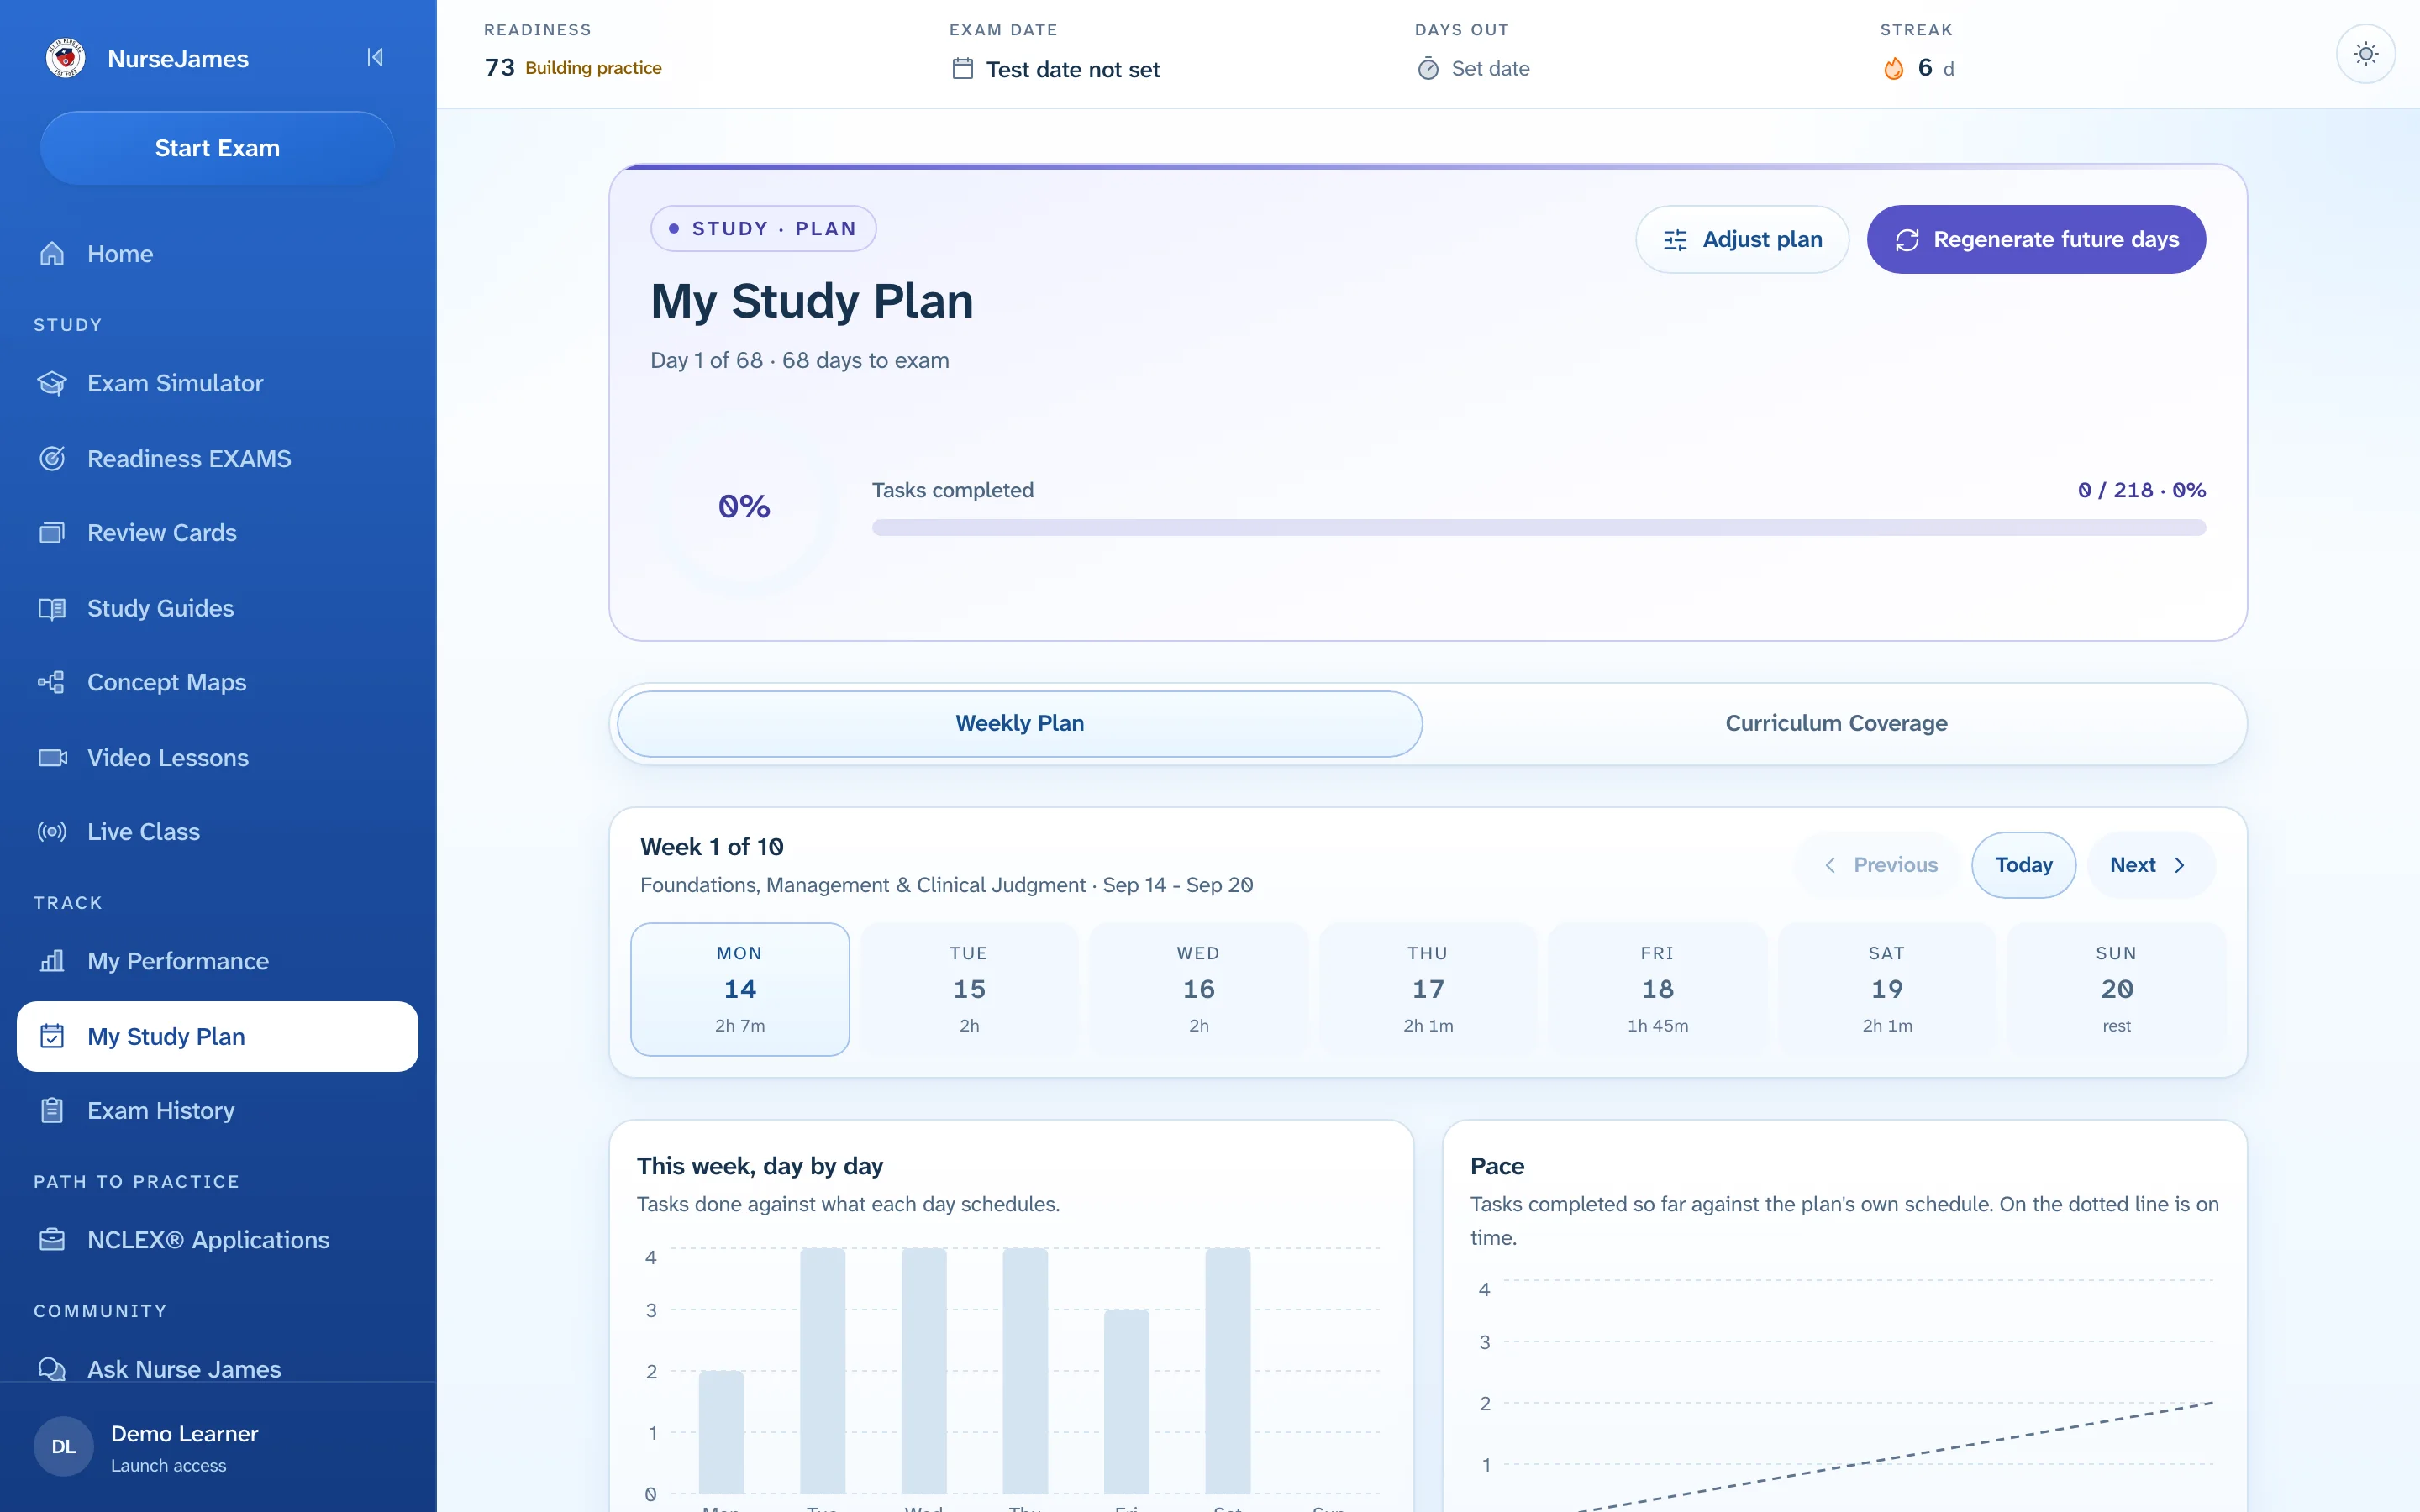Open Concept Maps from the sidebar
Viewport: 2420px width, 1512px height.
217,682
